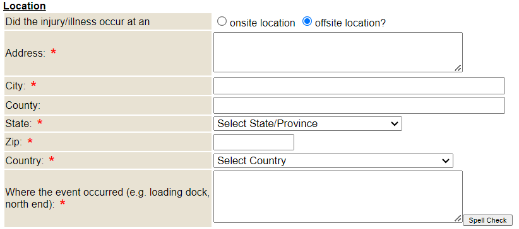
Task: Click the Address text area resize handle
Action: tap(458, 68)
